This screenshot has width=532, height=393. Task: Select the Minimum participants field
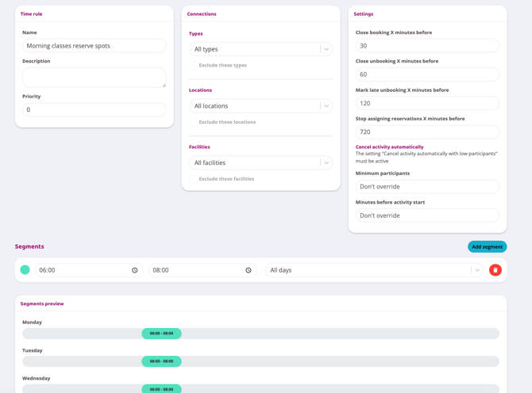coord(427,187)
